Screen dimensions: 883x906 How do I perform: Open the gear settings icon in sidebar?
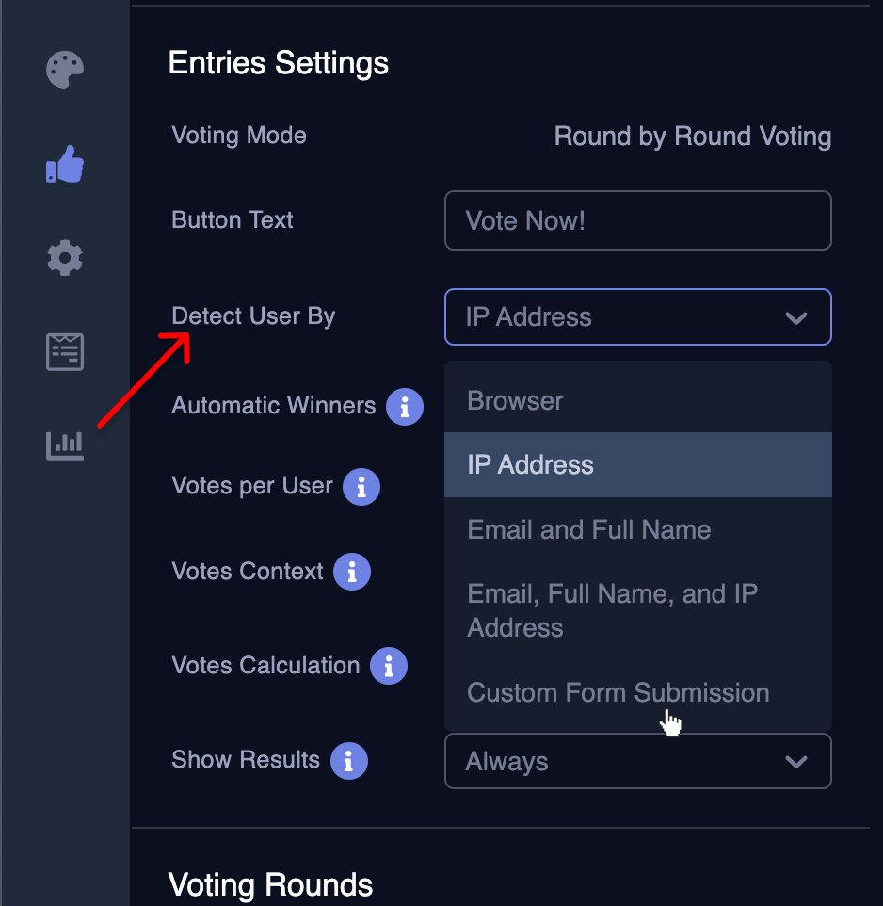pos(65,257)
